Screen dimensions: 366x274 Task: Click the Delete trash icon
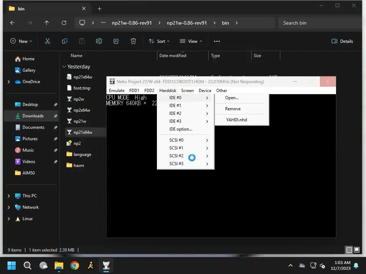tap(133, 41)
